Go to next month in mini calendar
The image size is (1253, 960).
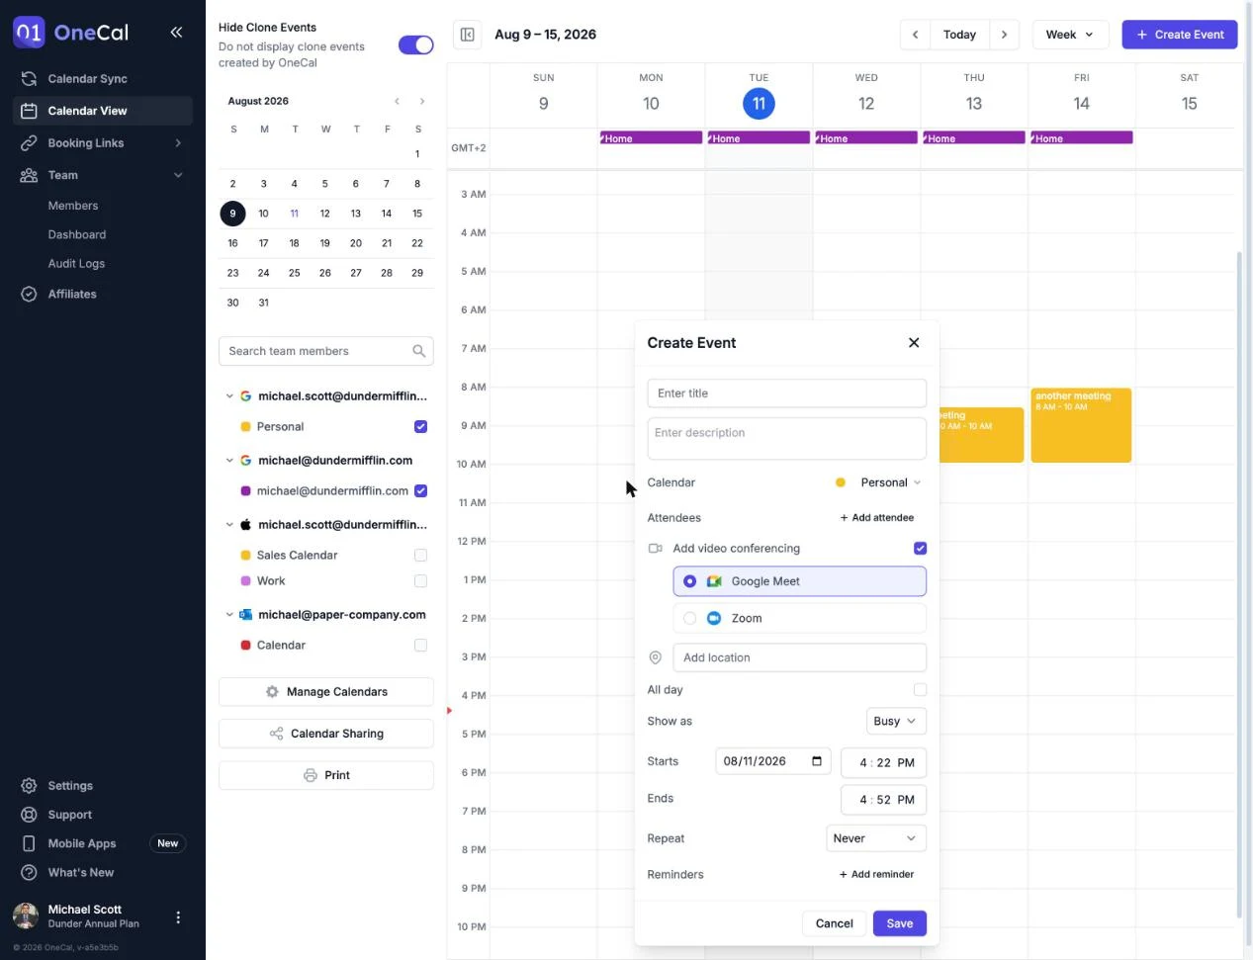(422, 101)
